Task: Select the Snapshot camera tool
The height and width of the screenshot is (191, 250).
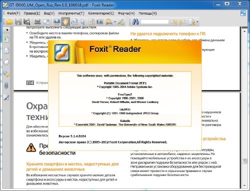Action: (100, 21)
